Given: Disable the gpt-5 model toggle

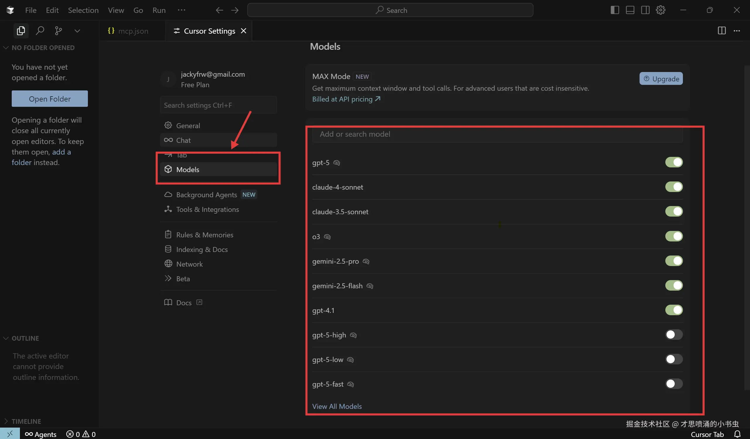Looking at the screenshot, I should point(674,162).
